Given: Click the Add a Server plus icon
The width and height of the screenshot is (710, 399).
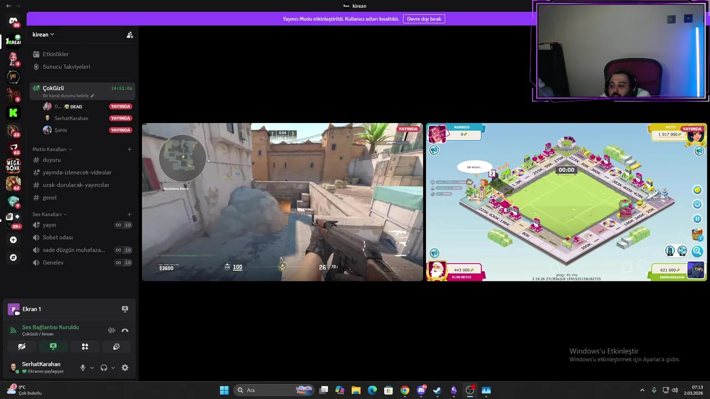Looking at the screenshot, I should coord(13,240).
